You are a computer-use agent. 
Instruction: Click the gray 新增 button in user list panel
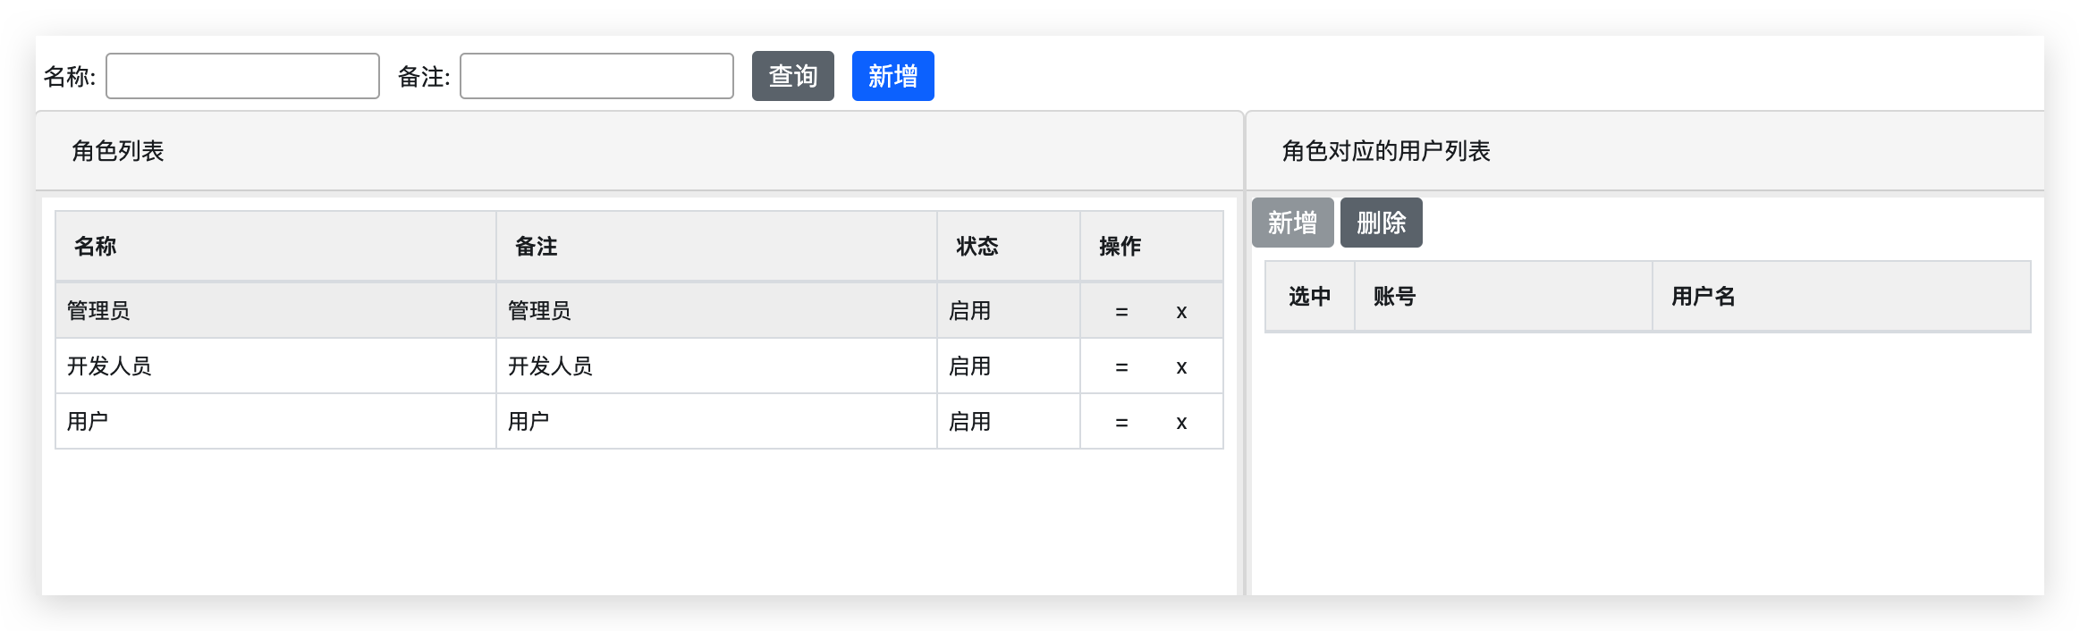click(1292, 223)
